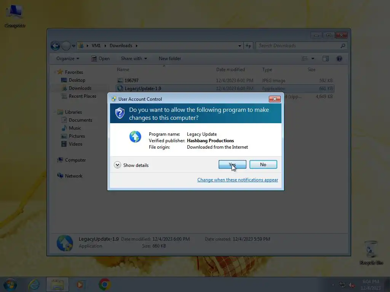The image size is (390, 292).
Task: Click the search magnifier icon
Action: 343,46
